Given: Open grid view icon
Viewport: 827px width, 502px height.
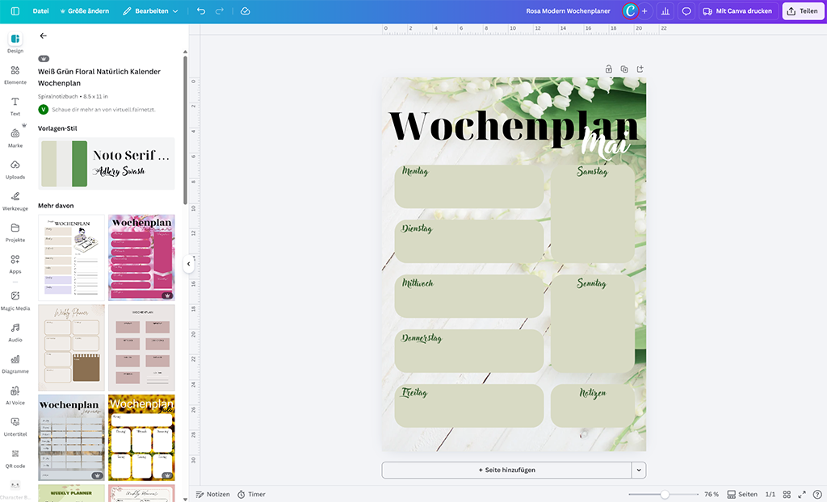Looking at the screenshot, I should [787, 494].
